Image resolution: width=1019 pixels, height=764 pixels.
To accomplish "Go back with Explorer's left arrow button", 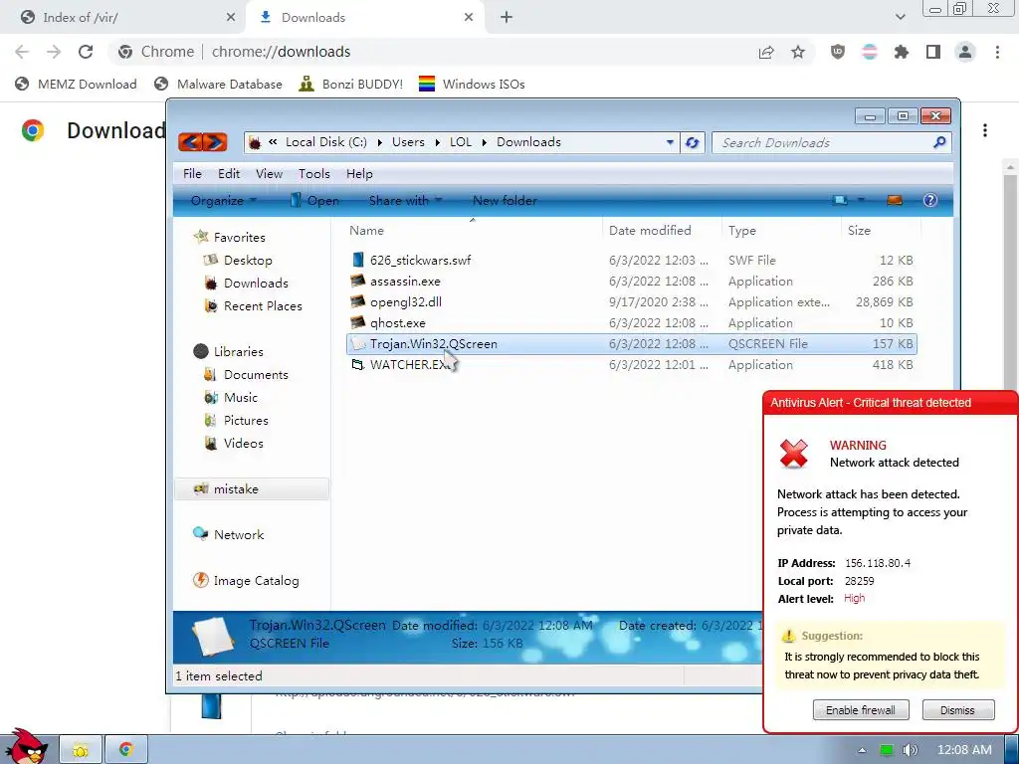I will pyautogui.click(x=190, y=141).
